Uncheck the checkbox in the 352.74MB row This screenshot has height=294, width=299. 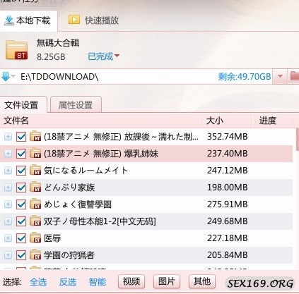click(21, 137)
